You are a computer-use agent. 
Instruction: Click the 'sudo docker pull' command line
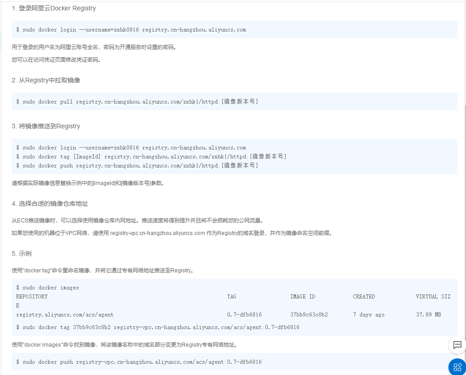coord(137,102)
